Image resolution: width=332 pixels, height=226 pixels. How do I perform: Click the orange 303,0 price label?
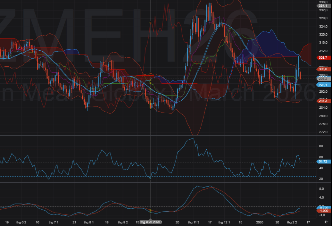tap(323, 69)
